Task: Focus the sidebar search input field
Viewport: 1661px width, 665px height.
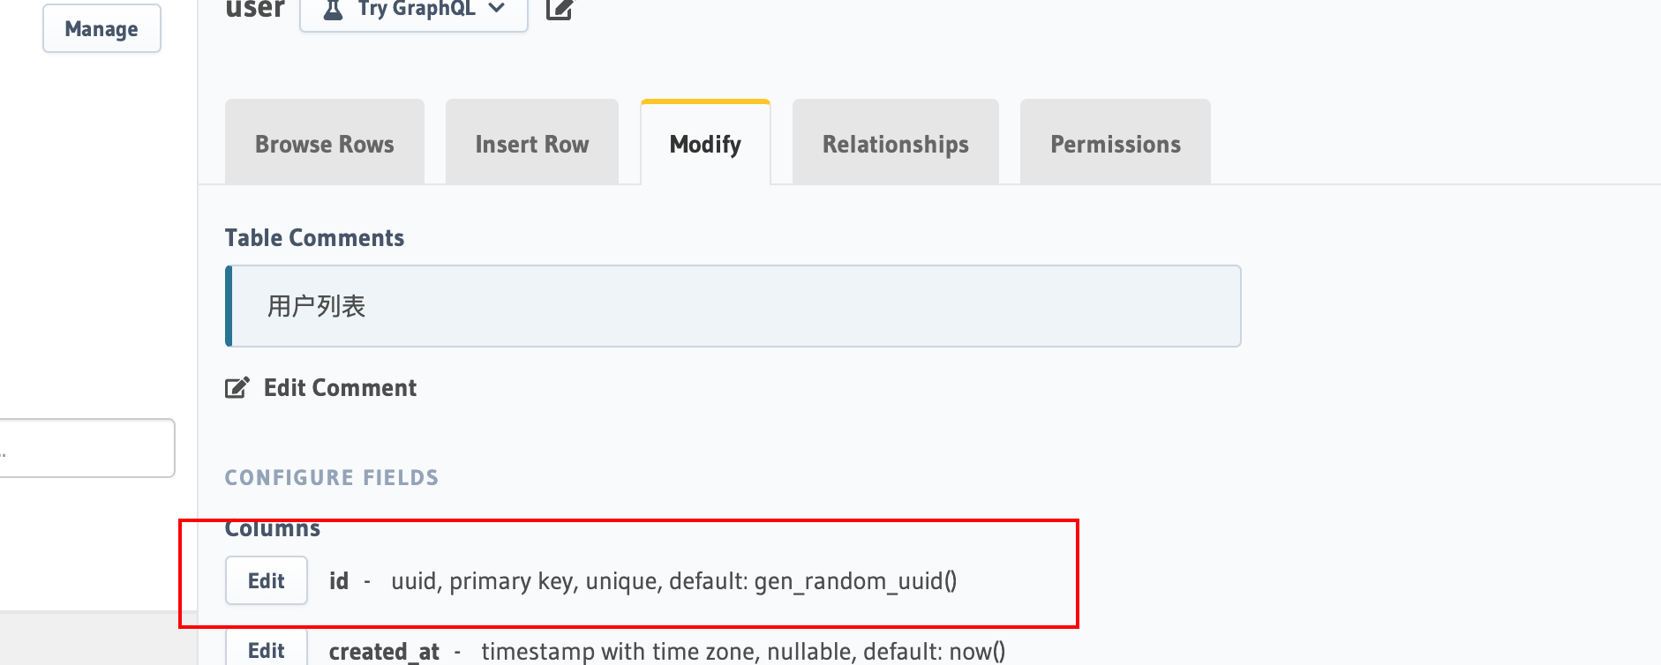Action: (86, 448)
